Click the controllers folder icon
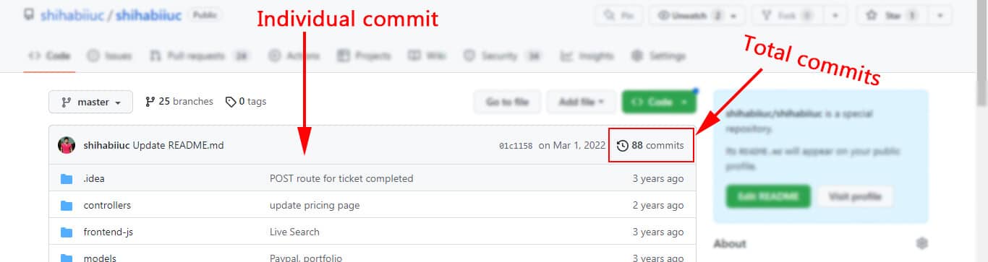The width and height of the screenshot is (988, 262). coord(67,205)
